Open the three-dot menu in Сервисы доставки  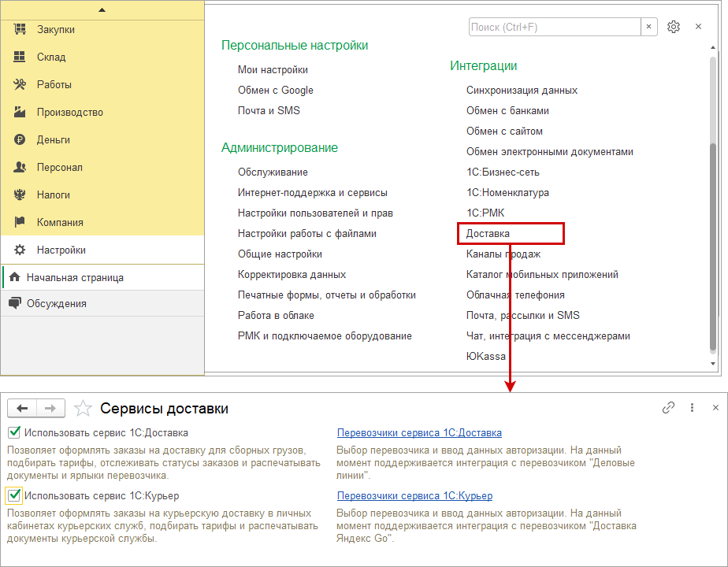(x=692, y=407)
